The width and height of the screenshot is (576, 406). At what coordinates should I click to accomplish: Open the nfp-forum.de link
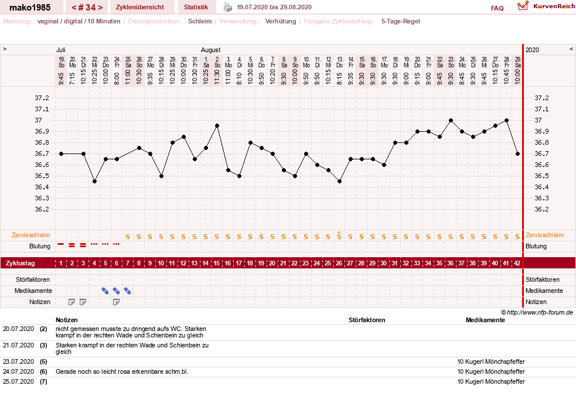[x=540, y=313]
